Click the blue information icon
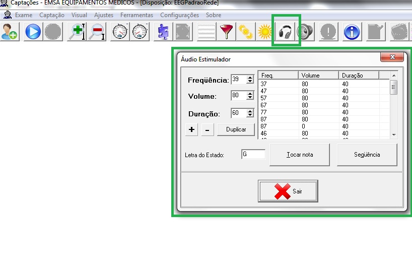The width and height of the screenshot is (412, 275). coord(352,32)
